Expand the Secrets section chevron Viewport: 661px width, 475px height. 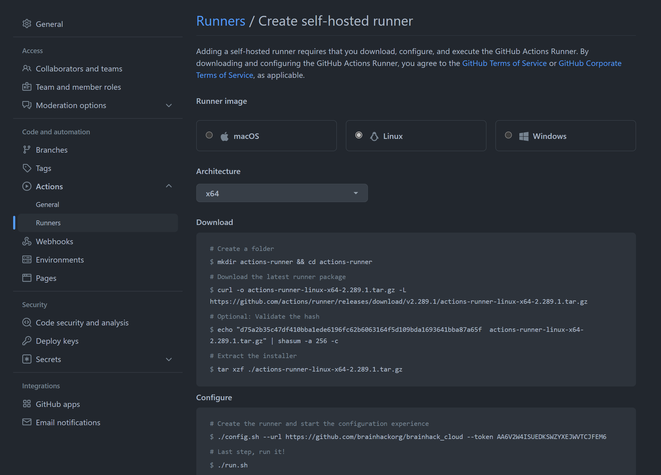click(169, 359)
